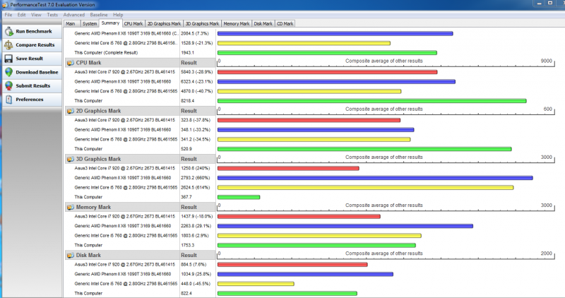Click the Result column header beside 2D Graphics Mark
The height and width of the screenshot is (298, 565).
tap(189, 111)
